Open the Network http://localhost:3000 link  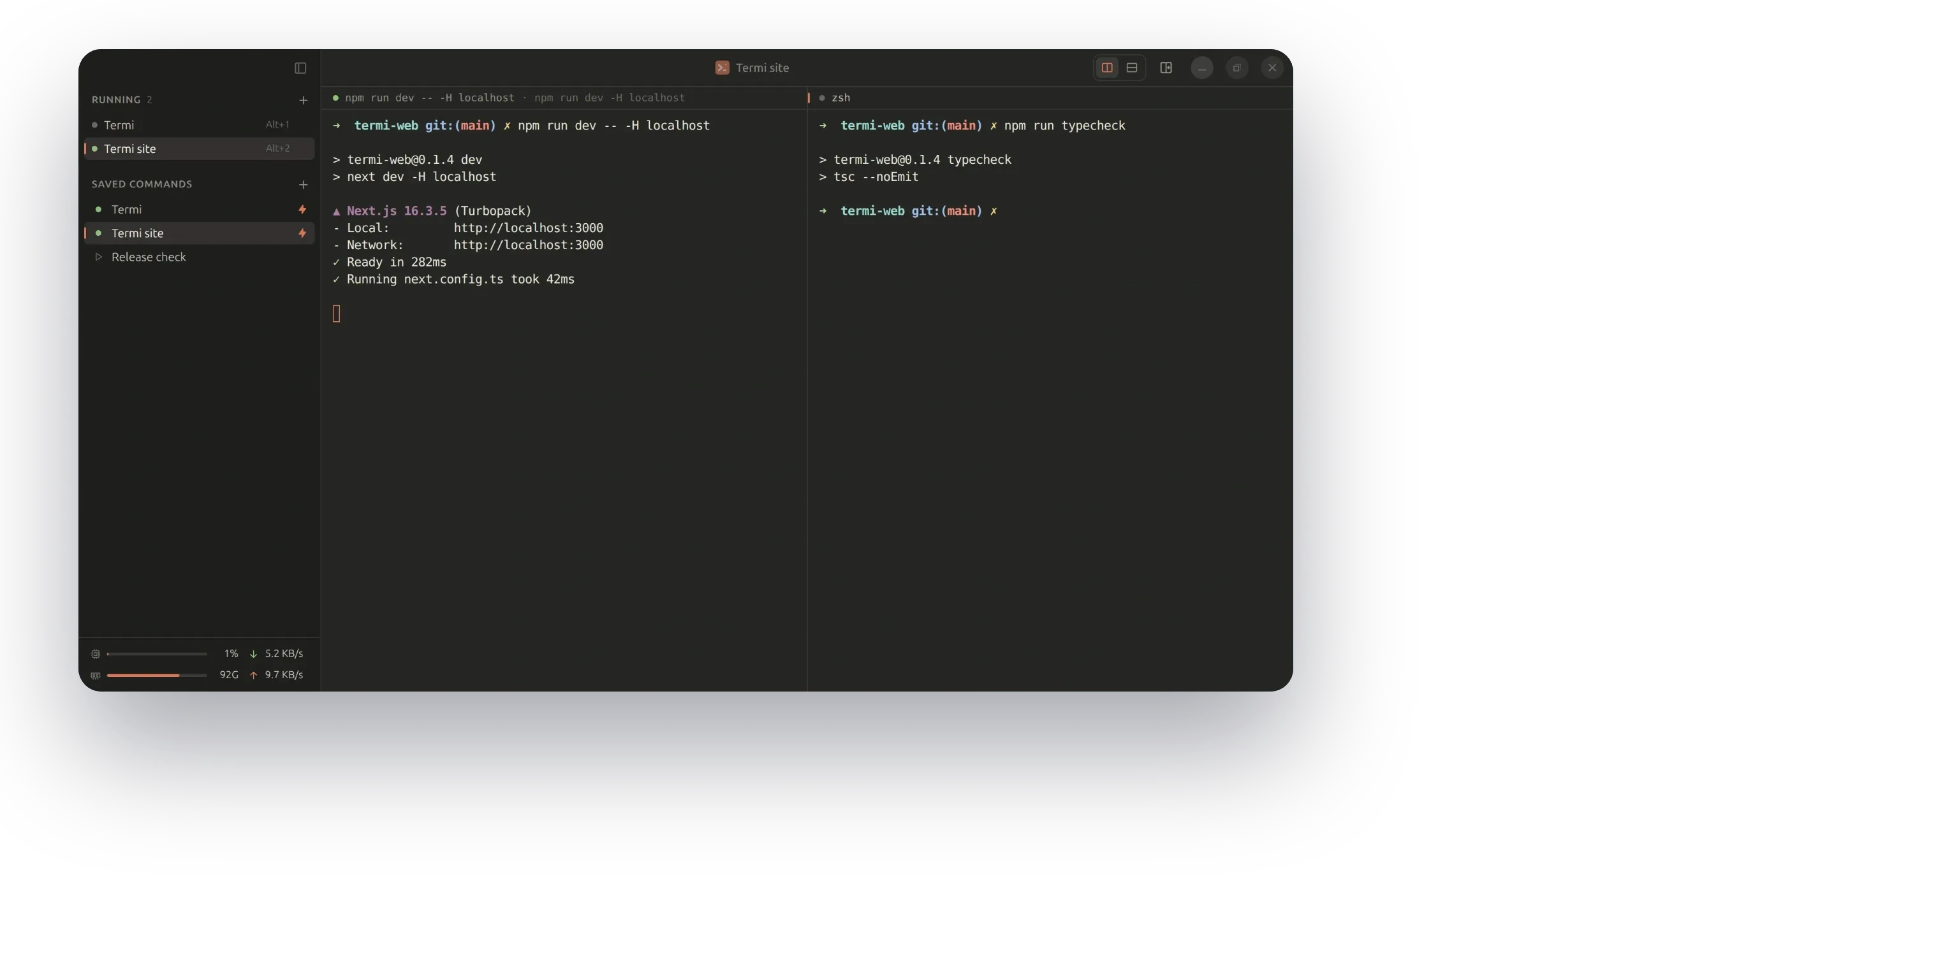529,245
